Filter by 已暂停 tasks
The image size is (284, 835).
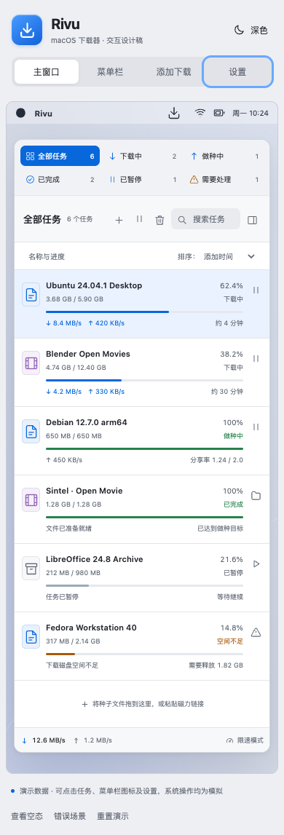click(142, 180)
